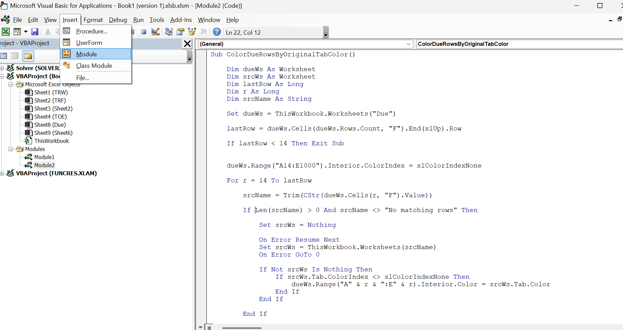The image size is (623, 330).
Task: Open dropdown arrow beside Insert UserForm icon
Action: point(26,32)
